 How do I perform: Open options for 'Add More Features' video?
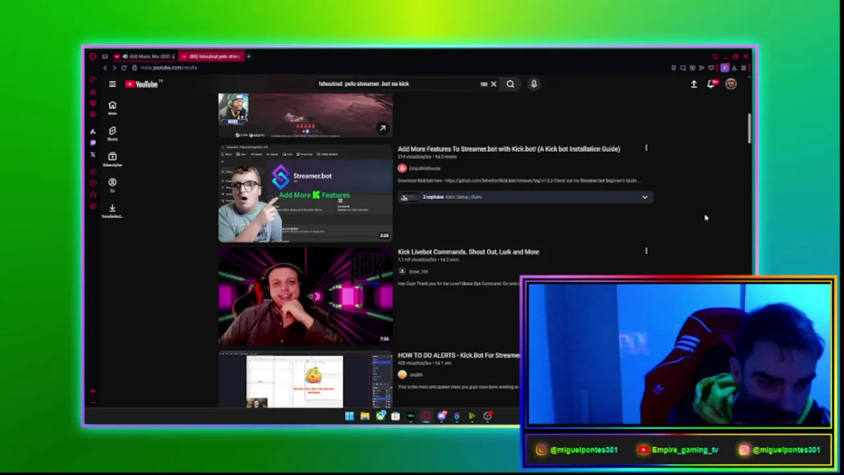646,148
